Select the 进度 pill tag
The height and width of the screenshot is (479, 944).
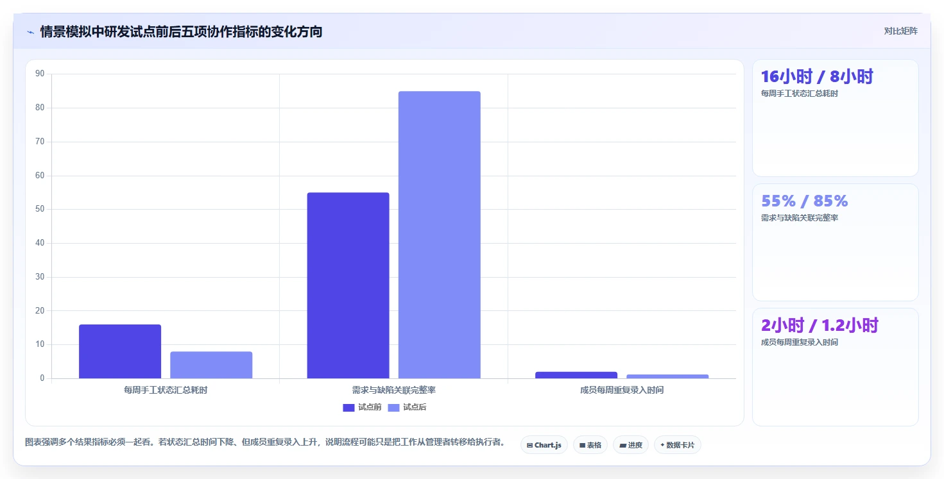631,445
